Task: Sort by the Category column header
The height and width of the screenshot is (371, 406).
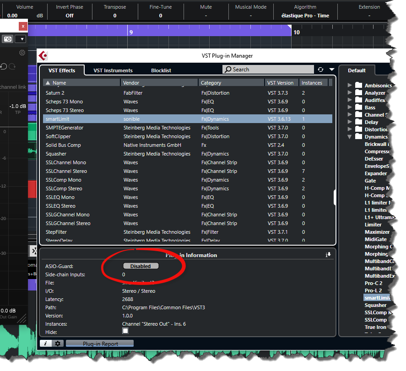Action: [x=231, y=83]
